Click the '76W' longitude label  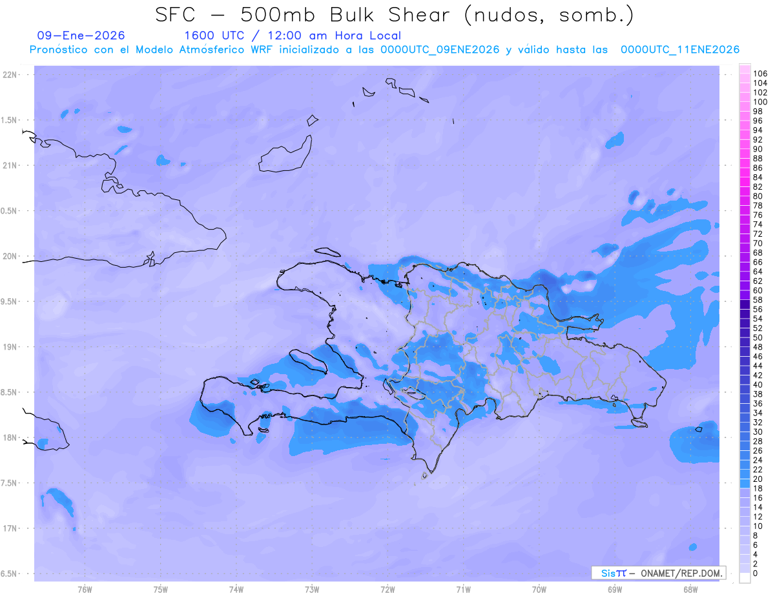point(85,589)
